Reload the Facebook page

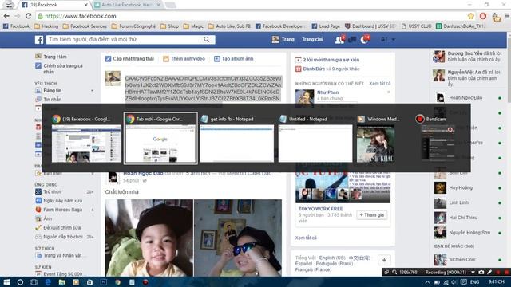pos(29,16)
